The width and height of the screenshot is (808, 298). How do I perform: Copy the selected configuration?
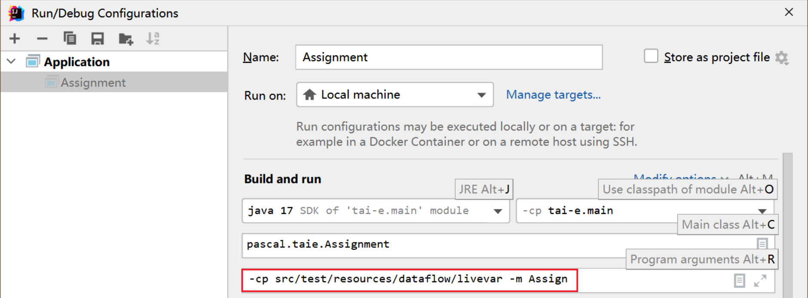click(70, 39)
